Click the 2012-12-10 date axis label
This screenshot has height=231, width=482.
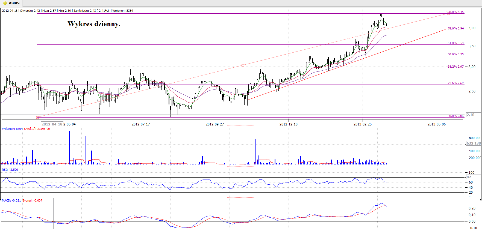[289, 124]
